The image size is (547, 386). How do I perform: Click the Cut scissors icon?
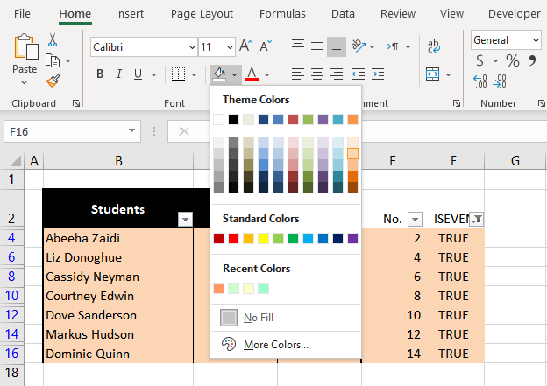pos(53,39)
